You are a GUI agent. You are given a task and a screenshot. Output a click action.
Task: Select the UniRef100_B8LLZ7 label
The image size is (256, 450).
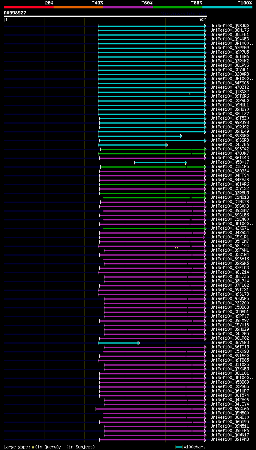230,114
